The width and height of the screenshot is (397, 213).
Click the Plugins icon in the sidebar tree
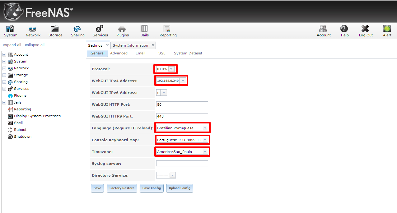click(10, 96)
